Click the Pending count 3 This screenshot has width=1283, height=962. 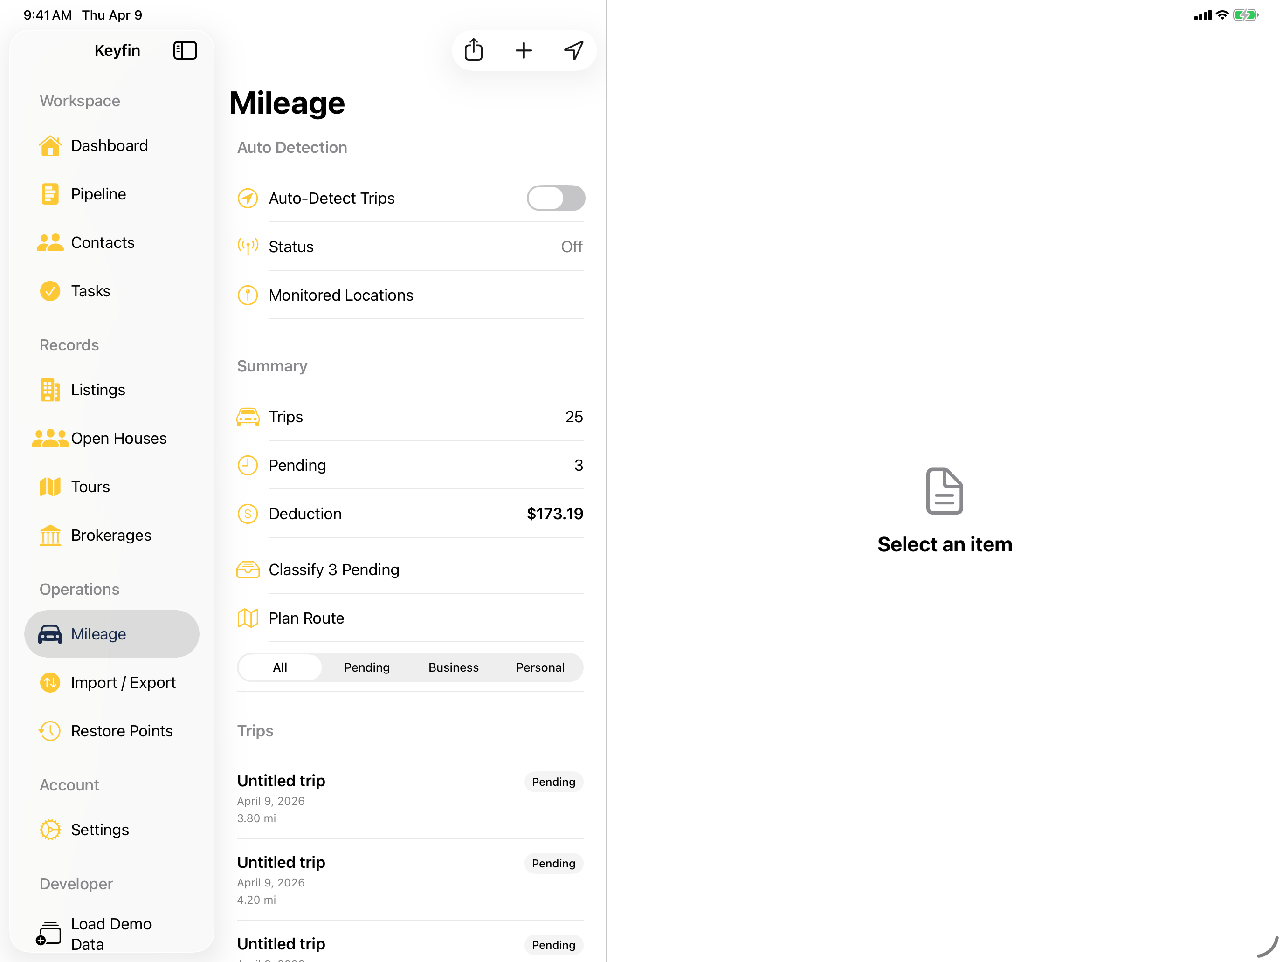click(x=578, y=465)
